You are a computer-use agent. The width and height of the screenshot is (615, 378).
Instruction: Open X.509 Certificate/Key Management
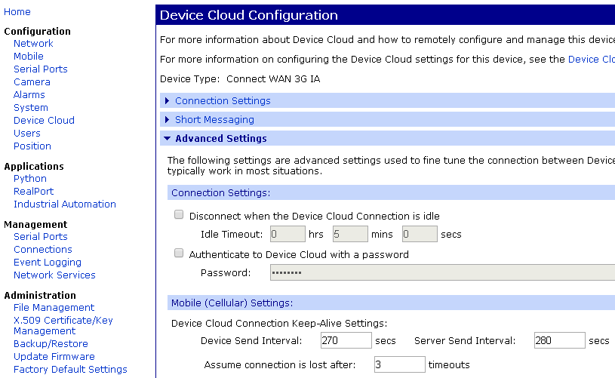click(63, 325)
